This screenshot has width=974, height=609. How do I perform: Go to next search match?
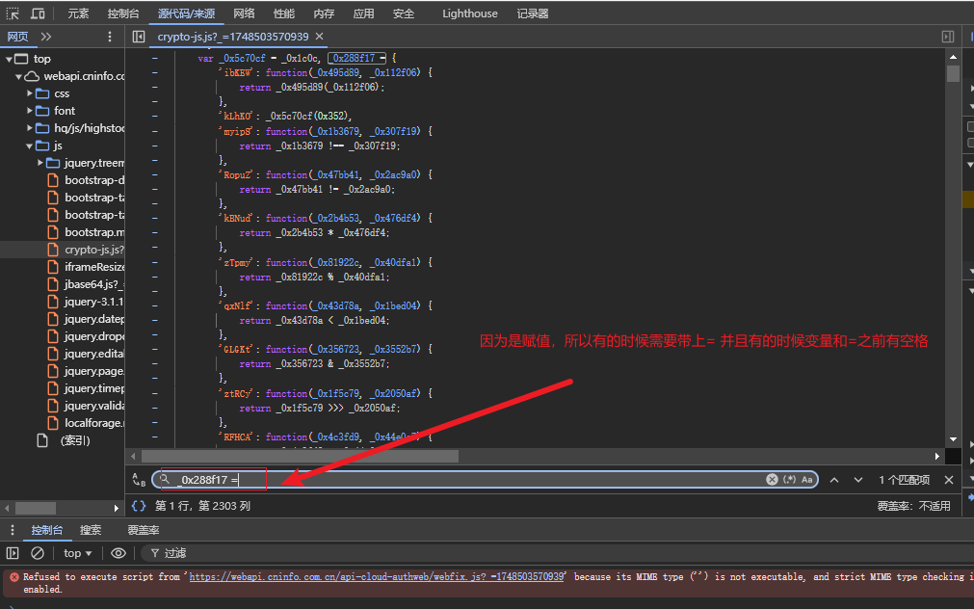point(857,480)
